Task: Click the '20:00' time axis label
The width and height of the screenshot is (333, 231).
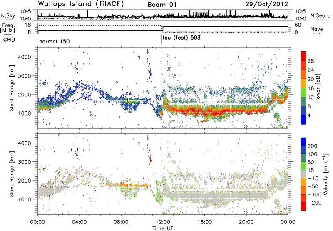Action: [246, 222]
